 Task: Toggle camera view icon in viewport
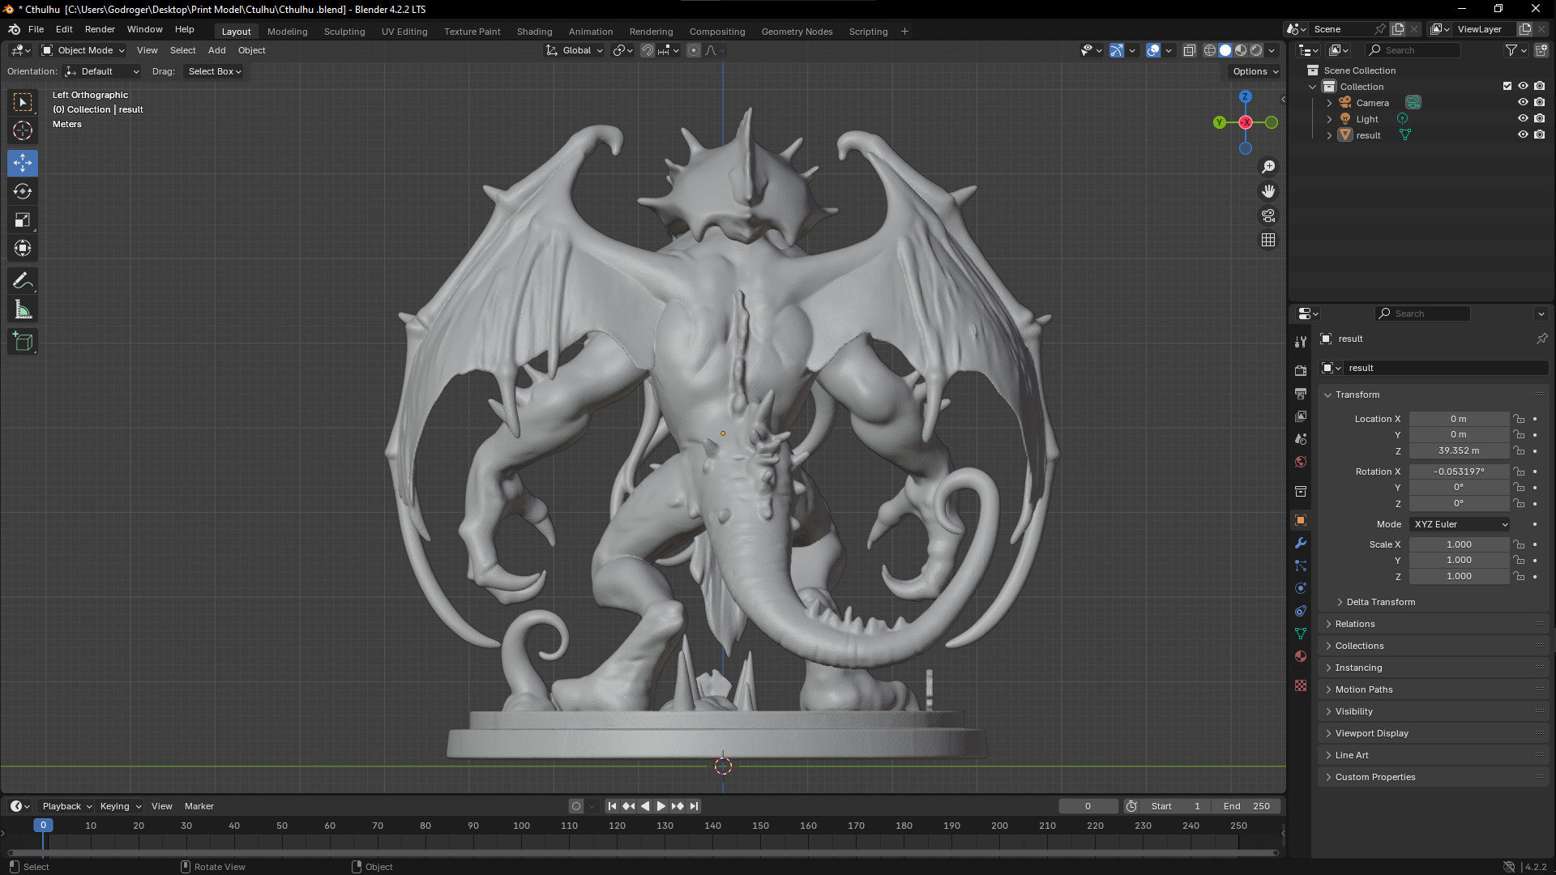[x=1268, y=216]
